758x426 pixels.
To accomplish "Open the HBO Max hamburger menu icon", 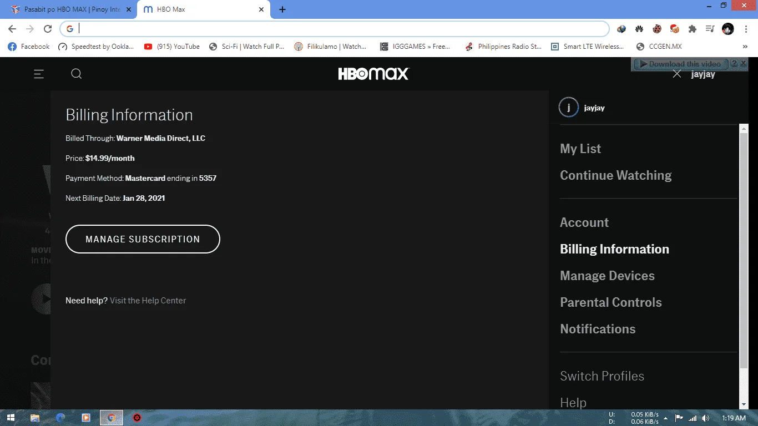I will coord(39,74).
